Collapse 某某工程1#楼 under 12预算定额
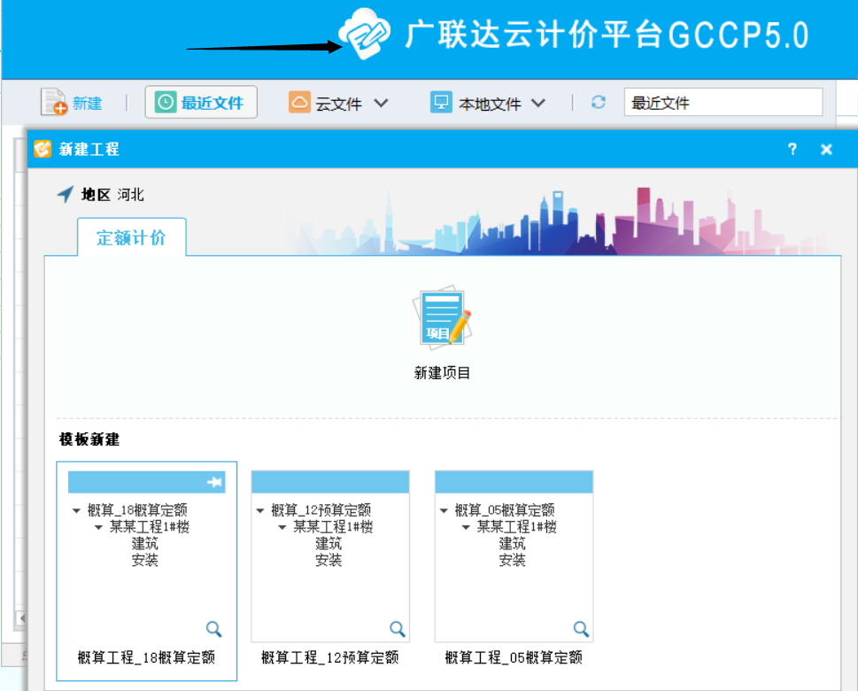This screenshot has width=858, height=691. pyautogui.click(x=282, y=527)
